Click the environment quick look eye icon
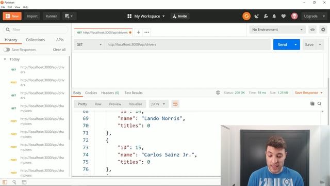The width and height of the screenshot is (330, 186). click(x=312, y=30)
